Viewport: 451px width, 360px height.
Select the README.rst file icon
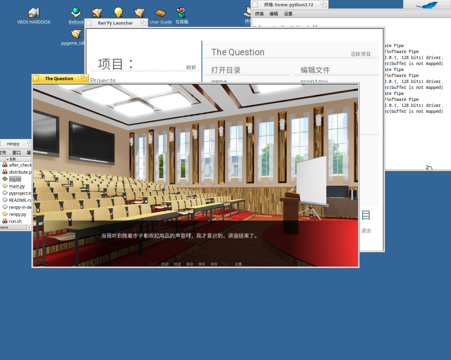(x=5, y=200)
